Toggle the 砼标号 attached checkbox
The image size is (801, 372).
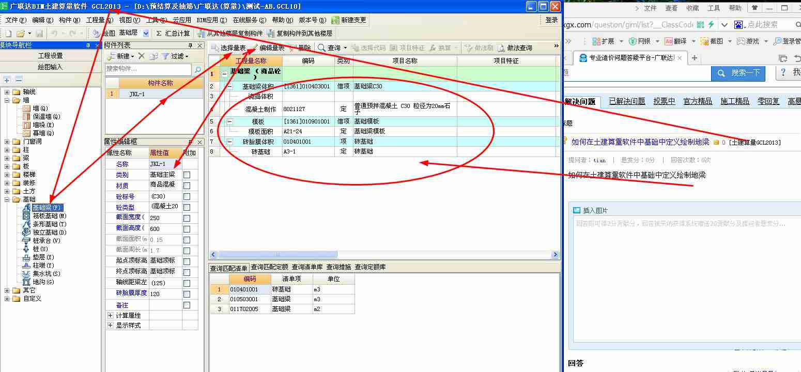[187, 197]
